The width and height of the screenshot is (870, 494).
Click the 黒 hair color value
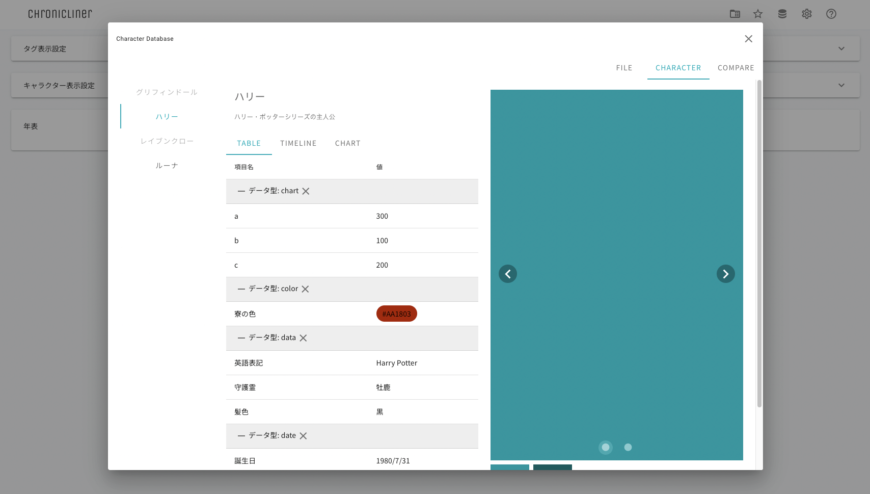click(380, 412)
